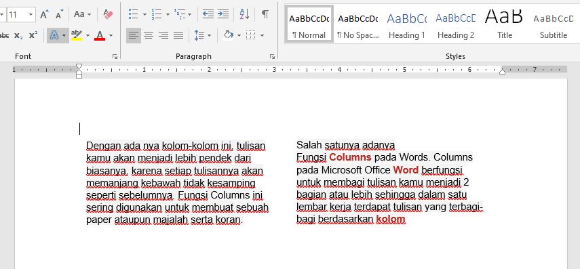Open Paragraph dialog launcher

(272, 56)
